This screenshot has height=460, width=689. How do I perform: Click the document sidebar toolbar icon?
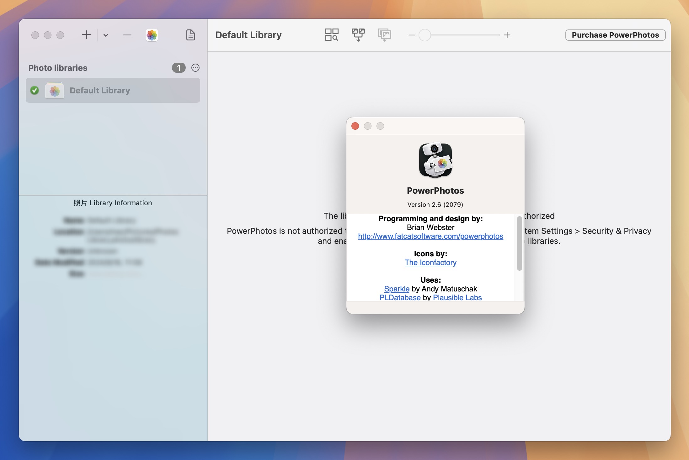tap(191, 35)
